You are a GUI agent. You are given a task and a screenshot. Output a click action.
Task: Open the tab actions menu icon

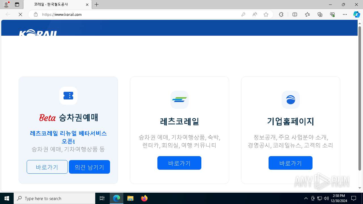17,5
